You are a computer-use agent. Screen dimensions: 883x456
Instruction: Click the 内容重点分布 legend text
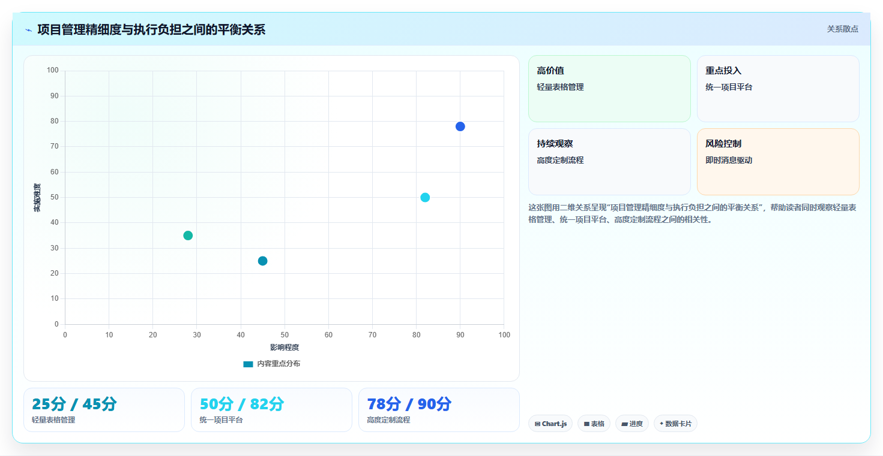279,364
